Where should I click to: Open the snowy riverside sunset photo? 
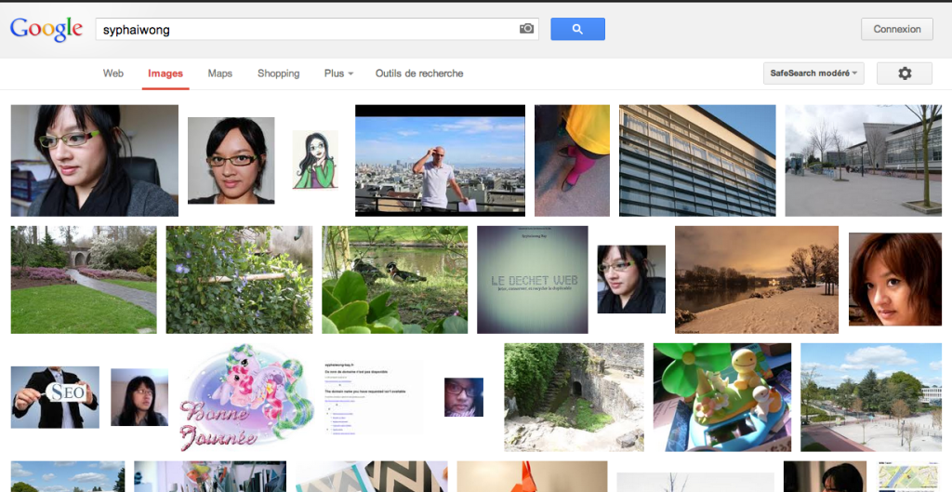[x=757, y=279]
